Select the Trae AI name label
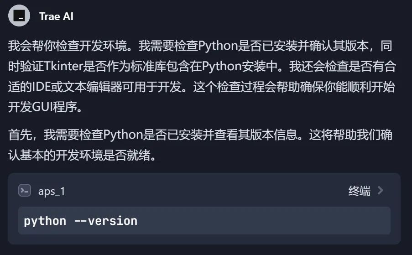Image resolution: width=412 pixels, height=255 pixels. 56,17
